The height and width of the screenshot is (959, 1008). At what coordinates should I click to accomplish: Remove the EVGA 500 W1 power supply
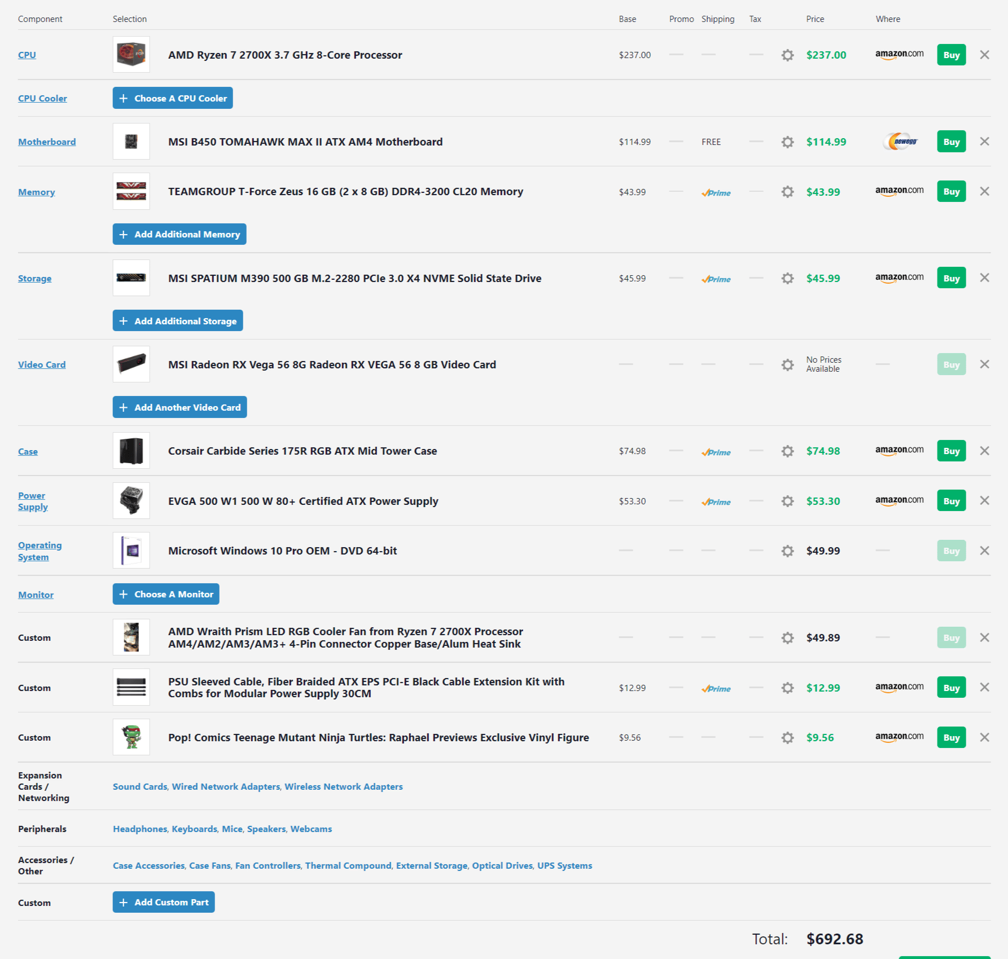coord(984,500)
